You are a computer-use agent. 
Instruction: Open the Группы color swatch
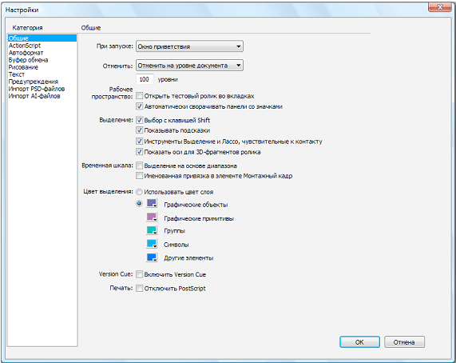coord(152,230)
